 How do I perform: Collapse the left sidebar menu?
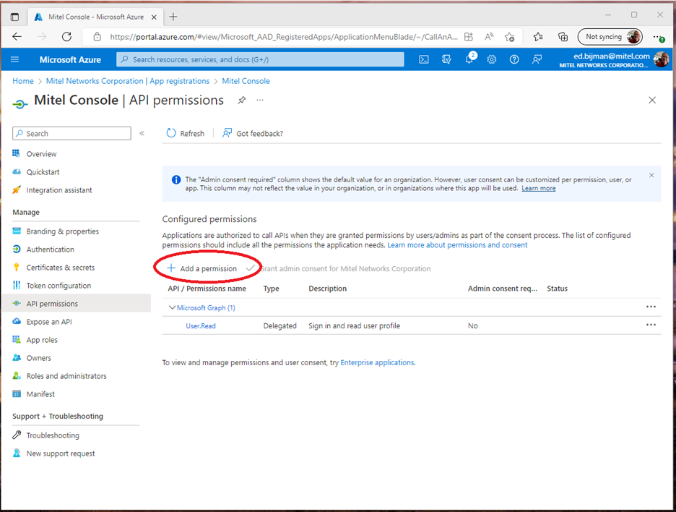[142, 134]
